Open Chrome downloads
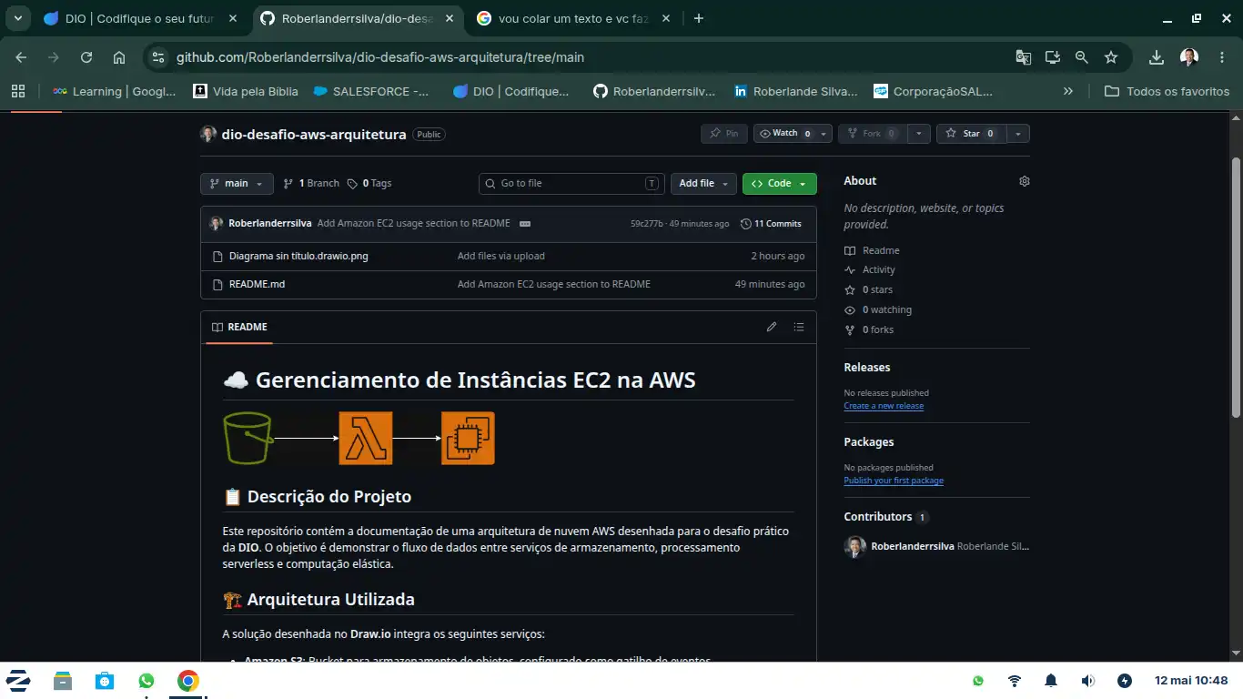The height and width of the screenshot is (699, 1243). click(1157, 57)
